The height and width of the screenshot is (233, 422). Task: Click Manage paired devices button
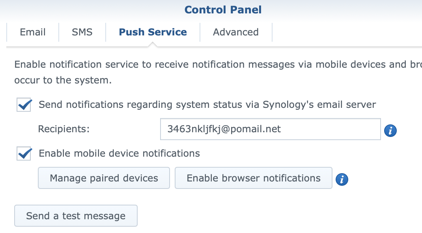104,178
